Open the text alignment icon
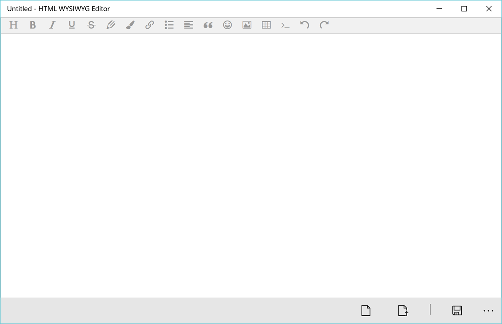Viewport: 502px width, 324px height. [x=188, y=25]
